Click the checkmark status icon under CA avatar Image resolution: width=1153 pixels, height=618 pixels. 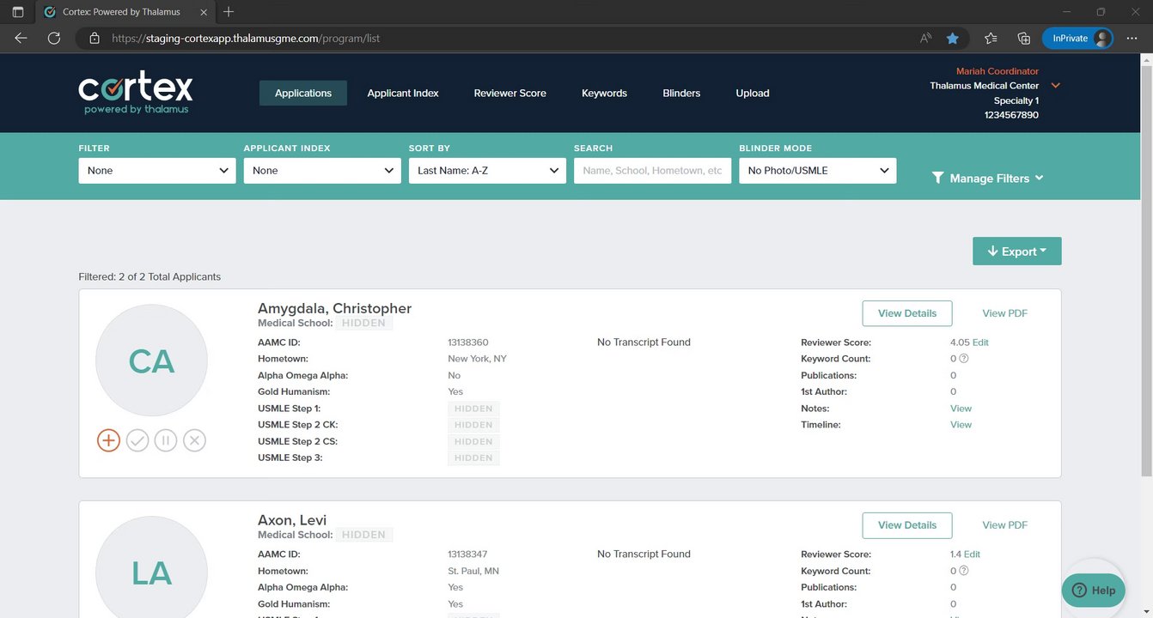coord(137,440)
